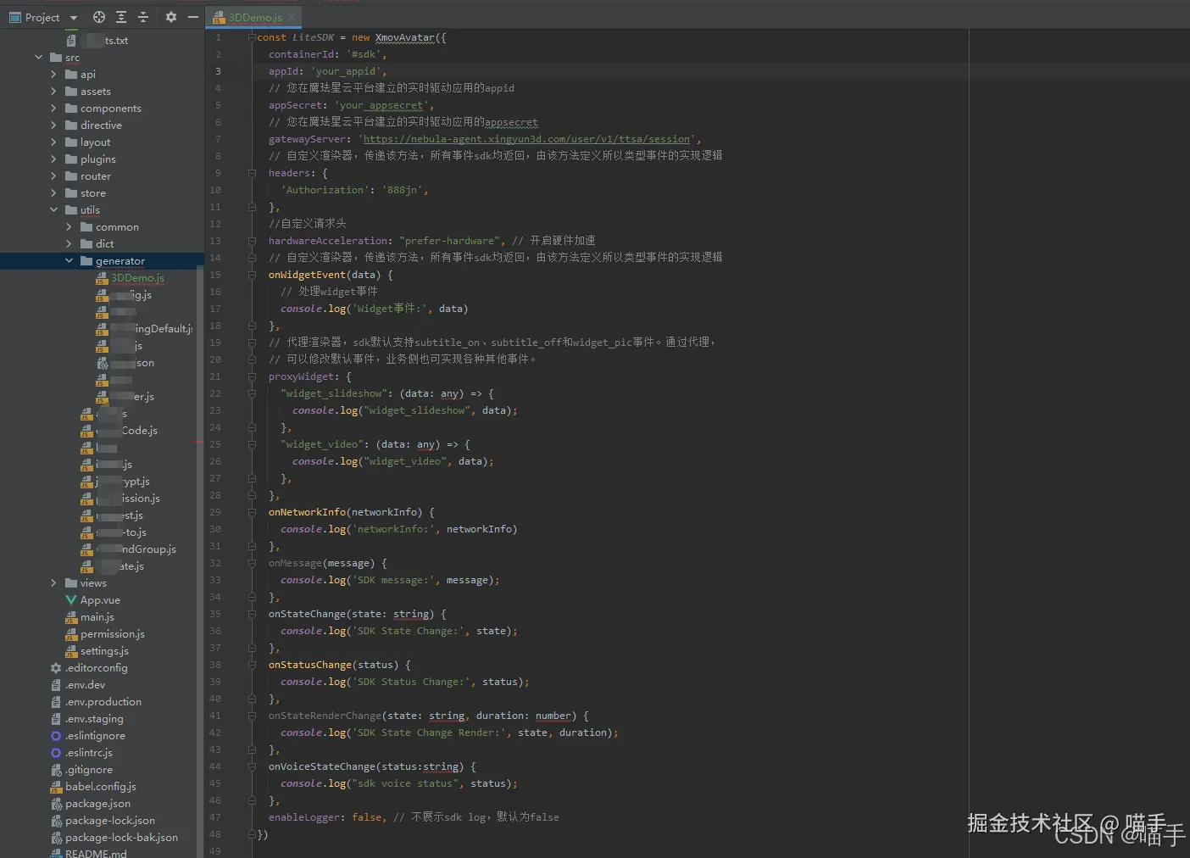The image size is (1190, 858).
Task: Click the gatewayServer URL link
Action: [525, 139]
